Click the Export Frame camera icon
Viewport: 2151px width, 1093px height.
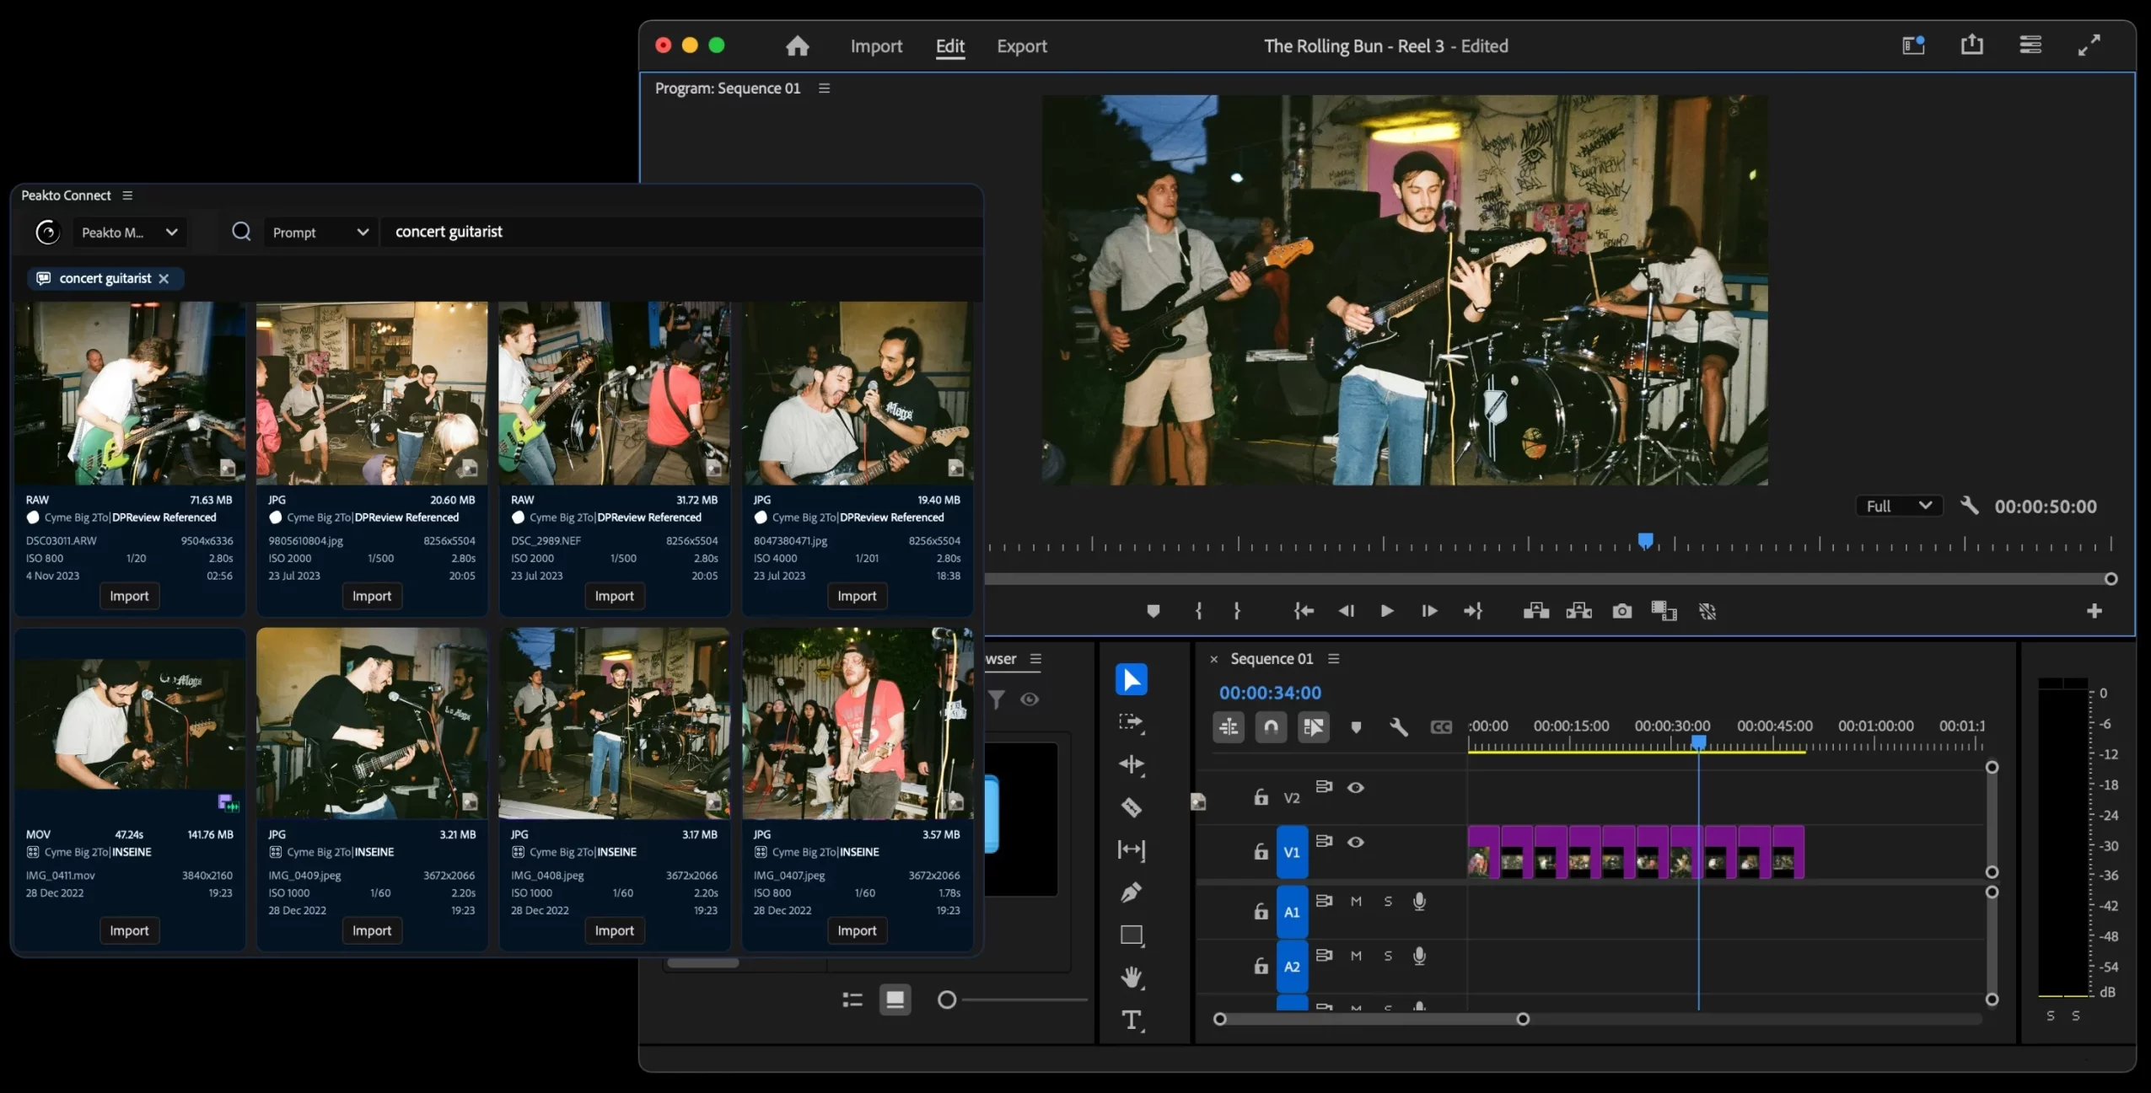point(1621,611)
